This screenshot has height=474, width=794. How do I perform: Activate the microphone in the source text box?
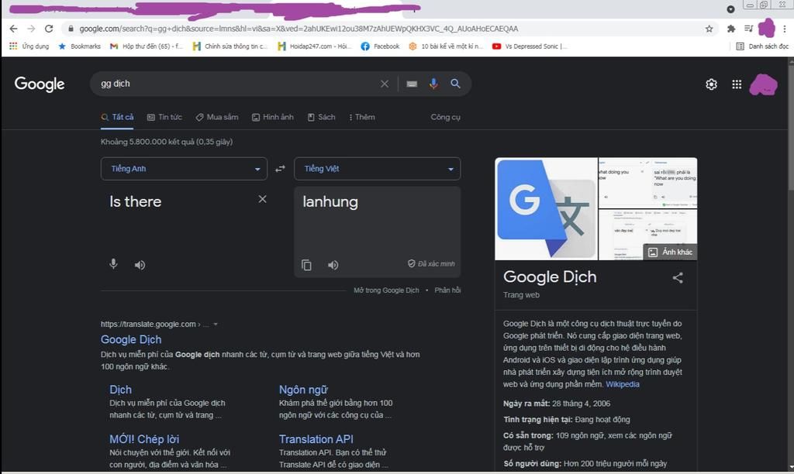[113, 264]
